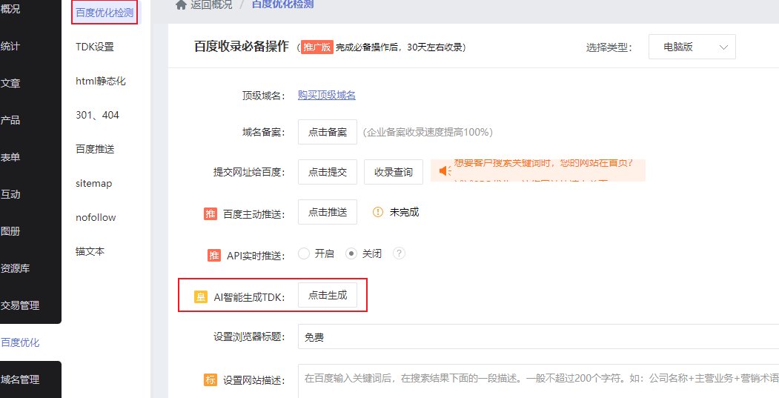Click the 购买顶级域名 link
This screenshot has width=779, height=398.
[x=327, y=95]
